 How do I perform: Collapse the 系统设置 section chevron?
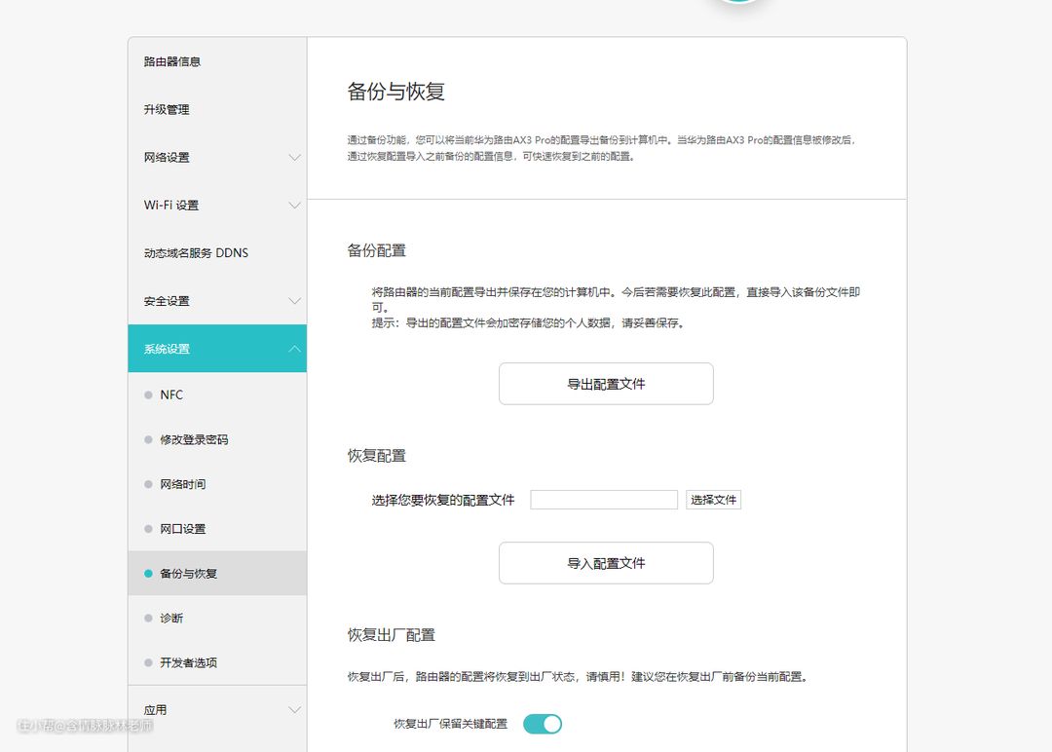click(x=294, y=350)
